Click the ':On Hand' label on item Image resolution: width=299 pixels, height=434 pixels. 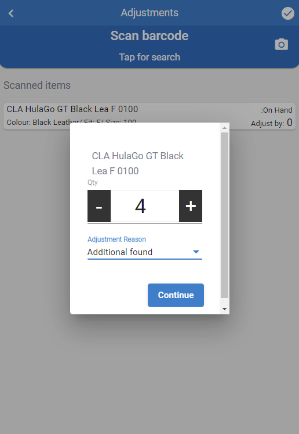pos(276,110)
